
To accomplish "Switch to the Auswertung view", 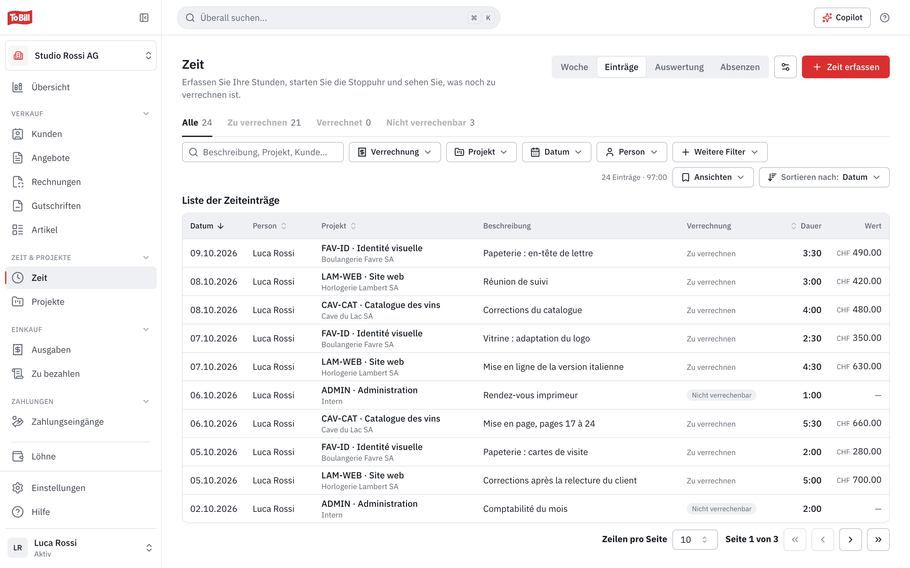I will pos(679,67).
